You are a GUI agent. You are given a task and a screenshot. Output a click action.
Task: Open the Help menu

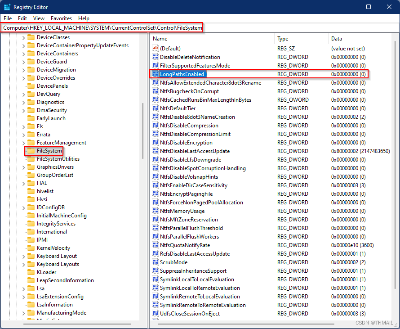tap(84, 18)
